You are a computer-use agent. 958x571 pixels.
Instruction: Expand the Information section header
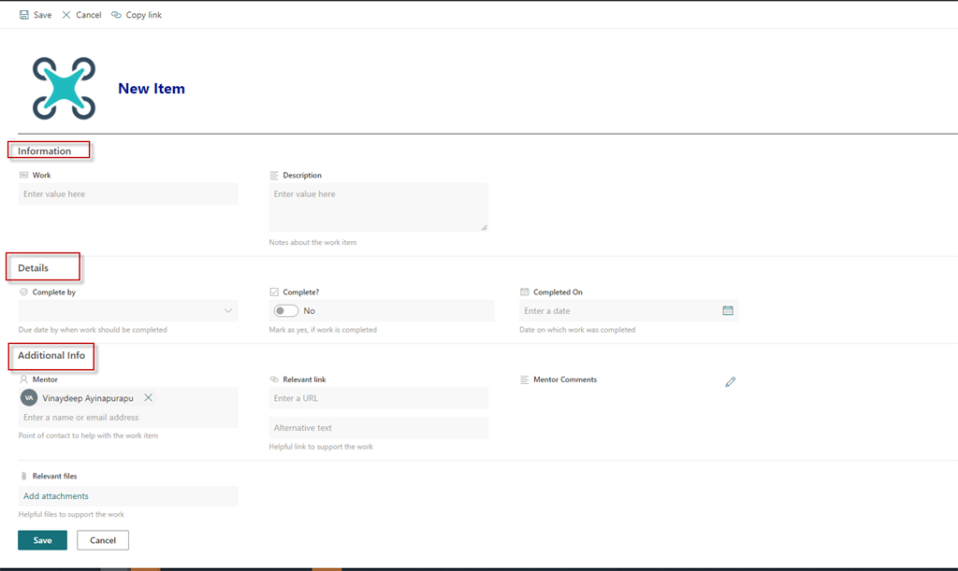click(x=48, y=150)
